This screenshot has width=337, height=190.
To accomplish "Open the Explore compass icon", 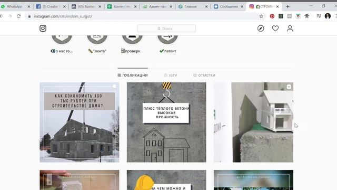I will [261, 28].
